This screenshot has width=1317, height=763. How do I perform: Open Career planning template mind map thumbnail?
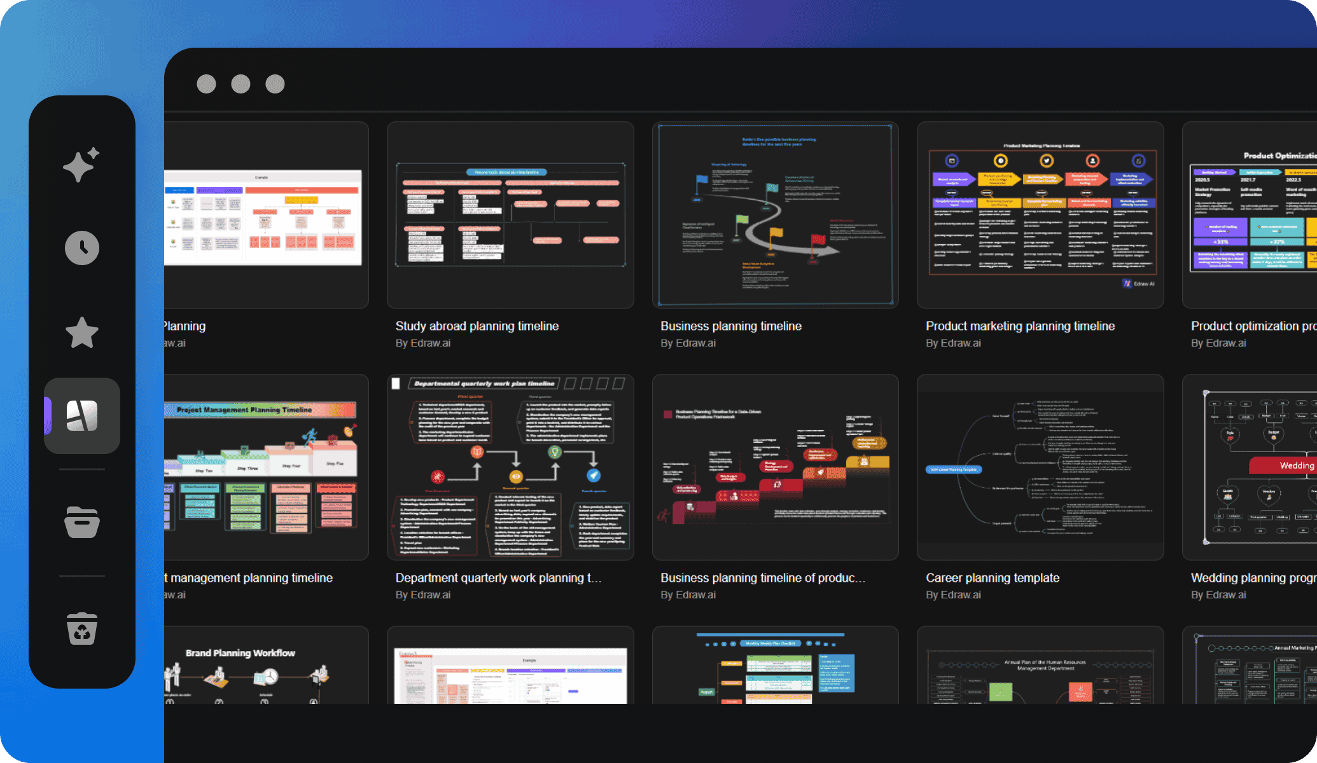coord(1040,467)
